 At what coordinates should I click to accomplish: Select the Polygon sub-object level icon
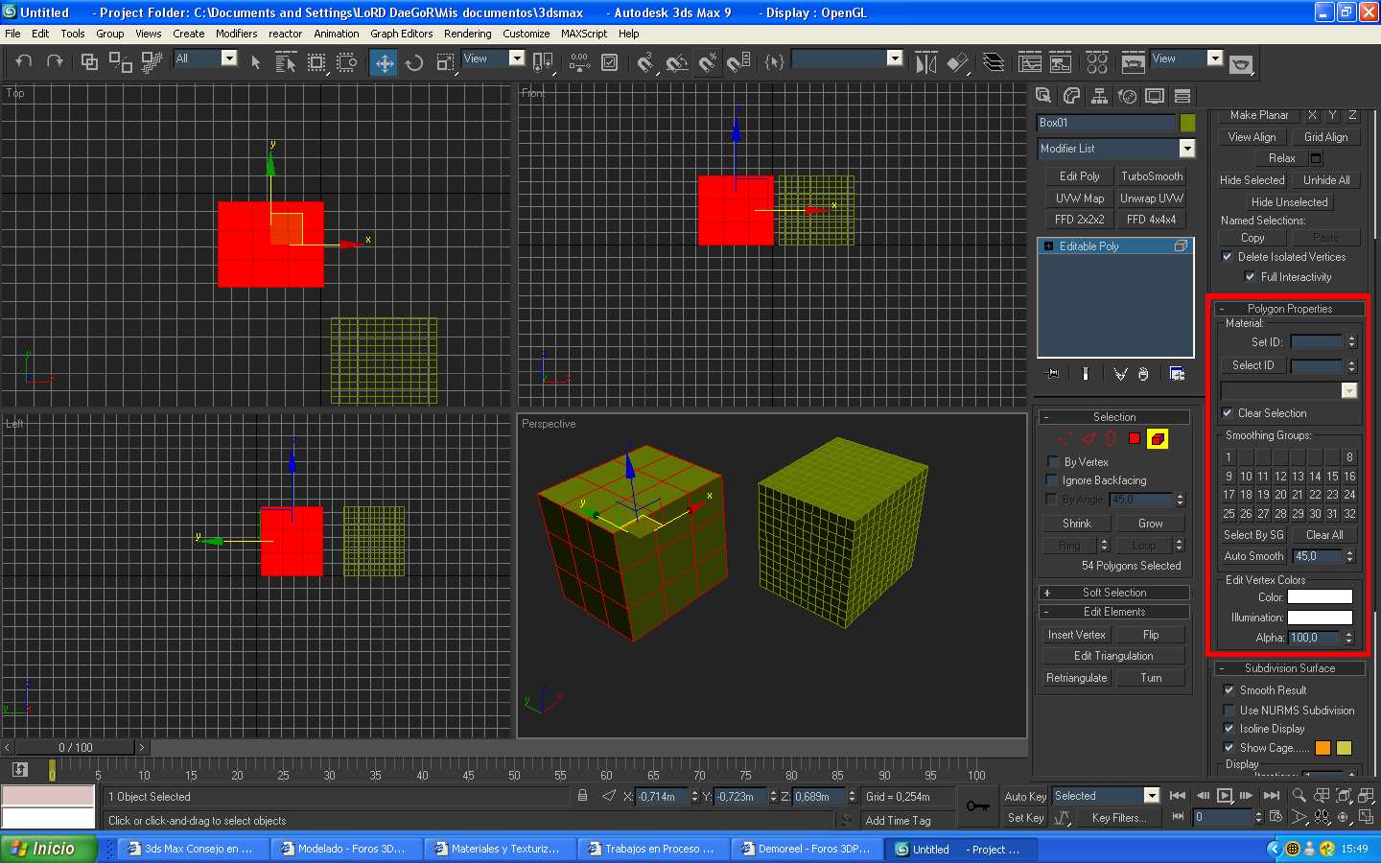tap(1134, 438)
